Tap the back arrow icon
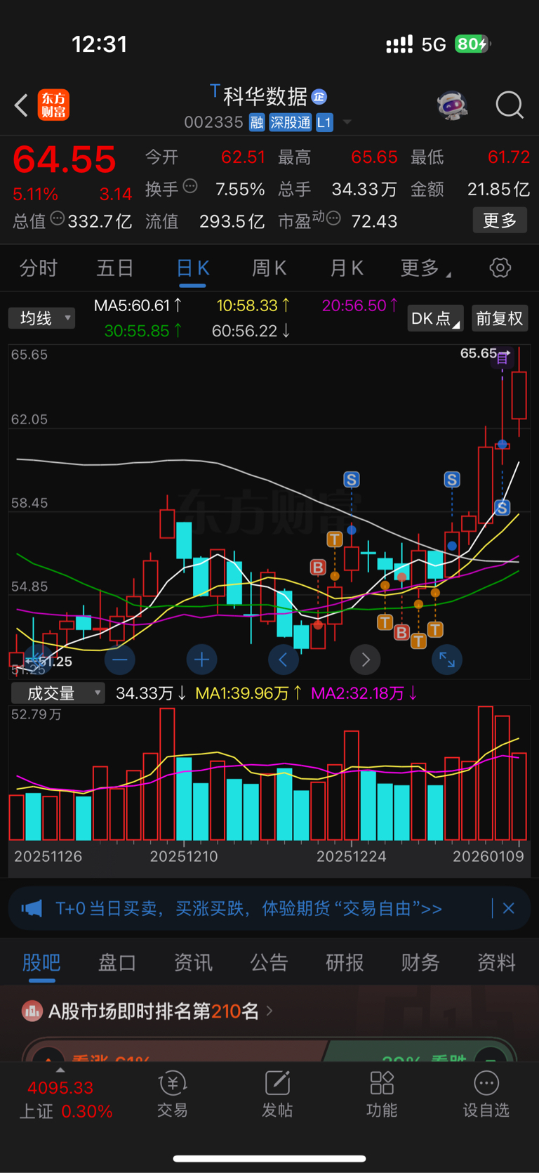This screenshot has height=1173, width=539. pyautogui.click(x=21, y=105)
